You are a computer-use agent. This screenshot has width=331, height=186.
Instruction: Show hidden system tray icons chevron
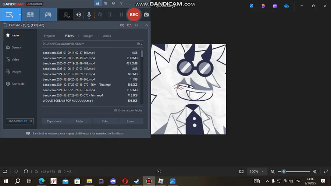267,181
